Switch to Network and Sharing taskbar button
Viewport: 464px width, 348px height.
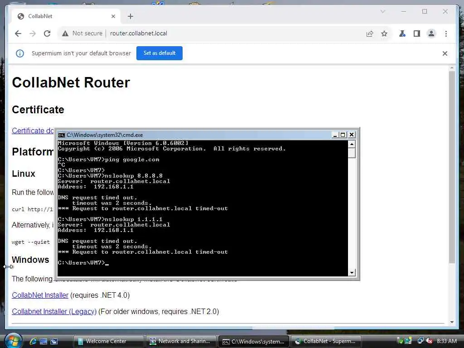pyautogui.click(x=181, y=341)
